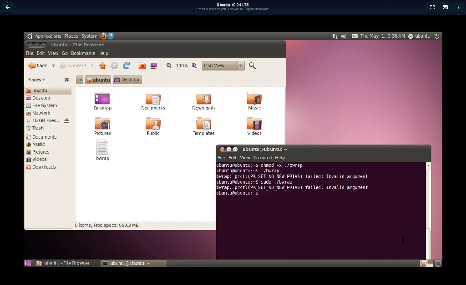
Task: Click the Forward button in File Browser
Action: pos(73,65)
